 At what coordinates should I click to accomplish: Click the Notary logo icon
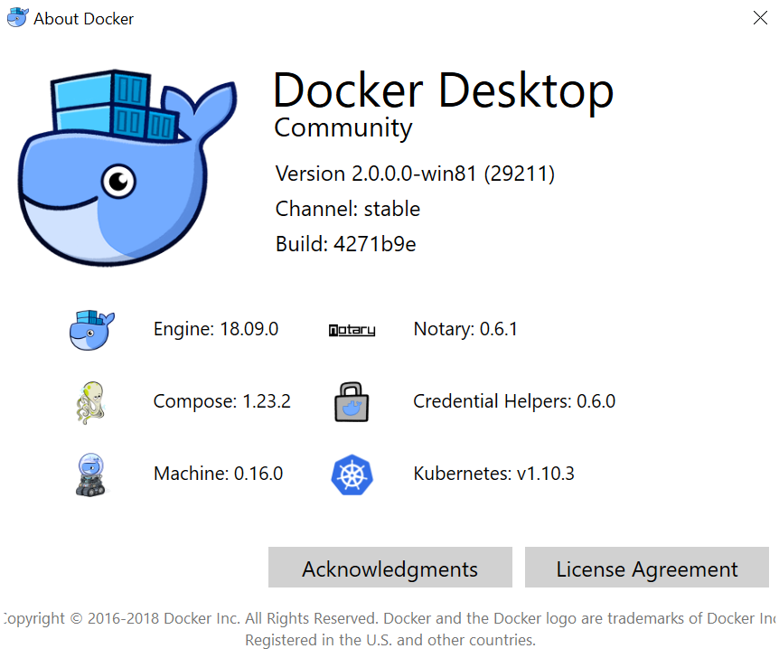tap(352, 330)
